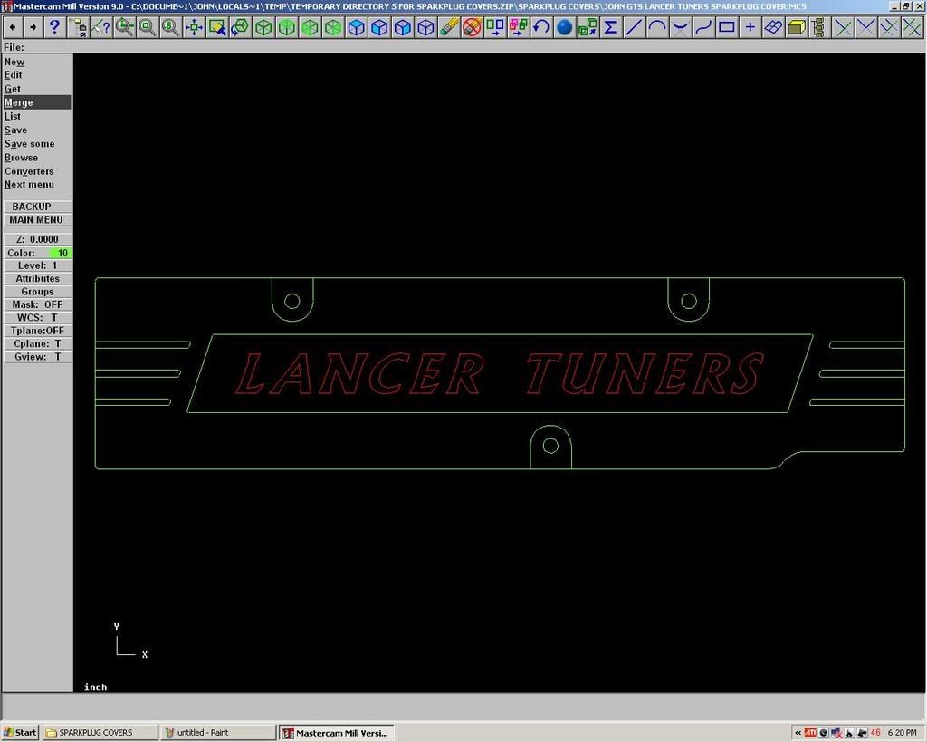This screenshot has width=927, height=742.
Task: Select the Create Arc tool
Action: (x=657, y=27)
